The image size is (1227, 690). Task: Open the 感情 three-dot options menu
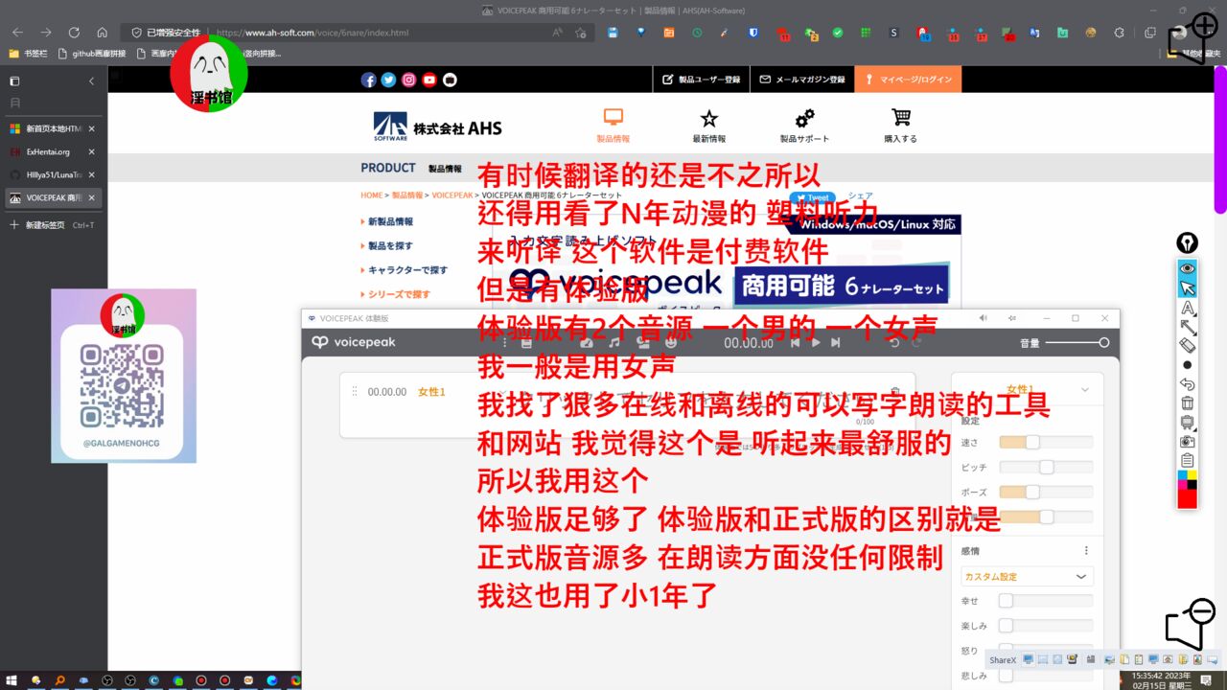1086,551
